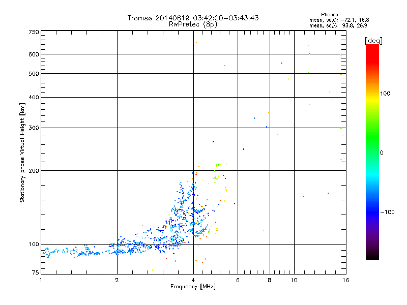Click the x-axis '4' tick label
The width and height of the screenshot is (407, 305).
coord(193,280)
